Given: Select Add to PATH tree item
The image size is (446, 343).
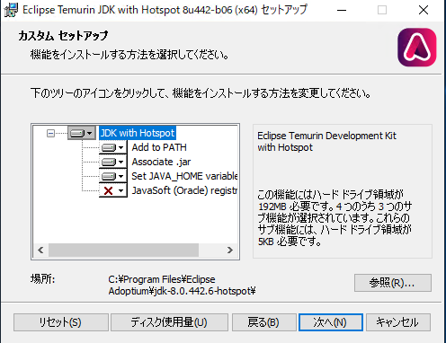Looking at the screenshot, I should [159, 147].
